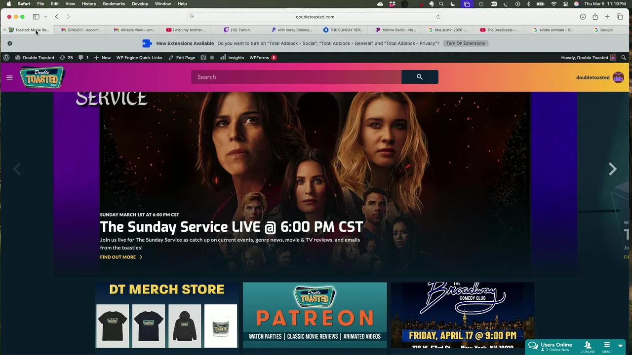
Task: Open the doubletoasted user avatar
Action: [x=618, y=77]
